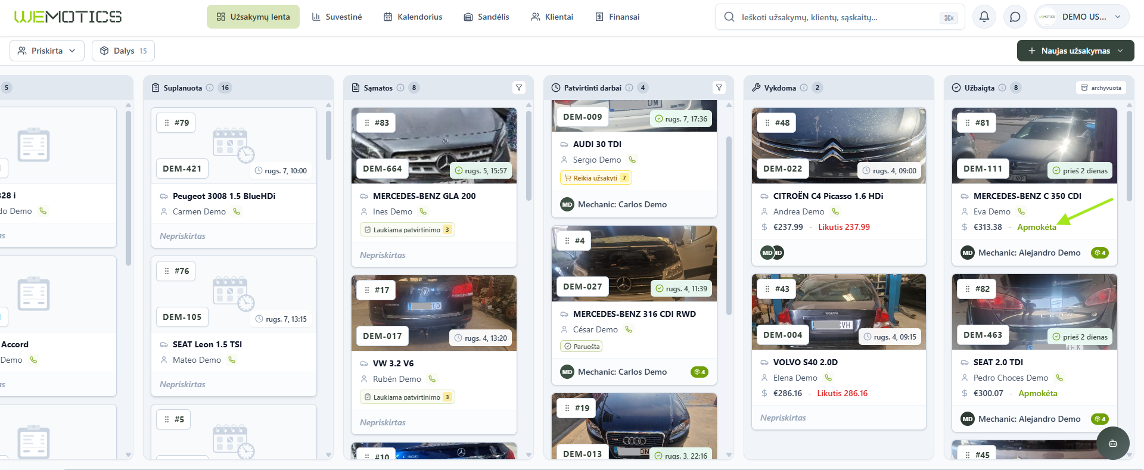Screen dimensions: 1144x470
Task: Call Sergio Demo via phone icon
Action: coord(632,160)
